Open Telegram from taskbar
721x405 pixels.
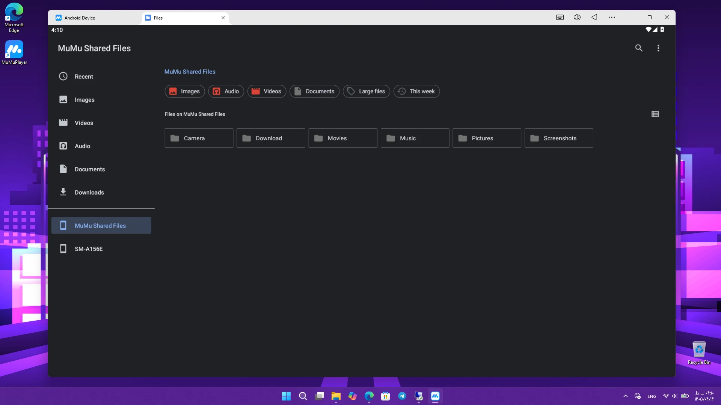point(402,396)
